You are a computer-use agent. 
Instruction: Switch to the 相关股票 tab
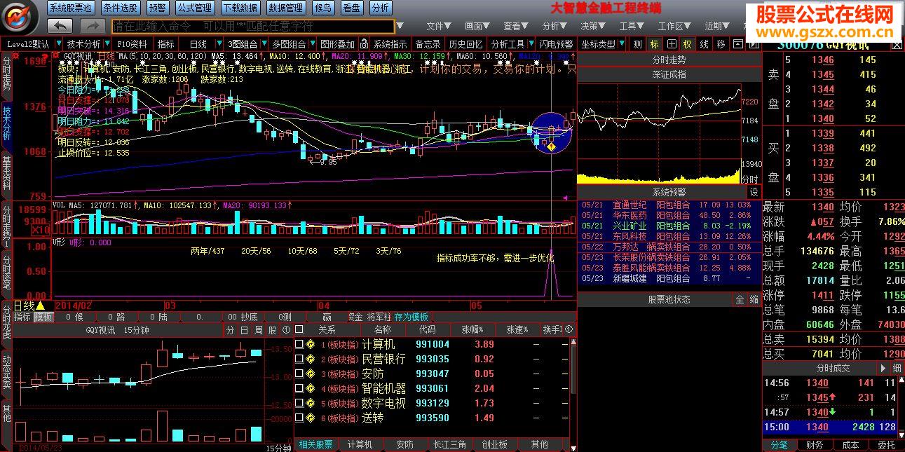315,444
